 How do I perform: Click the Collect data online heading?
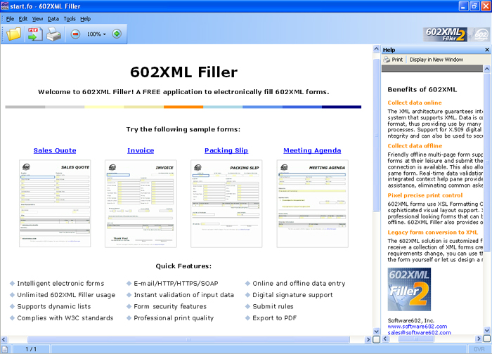coord(415,103)
